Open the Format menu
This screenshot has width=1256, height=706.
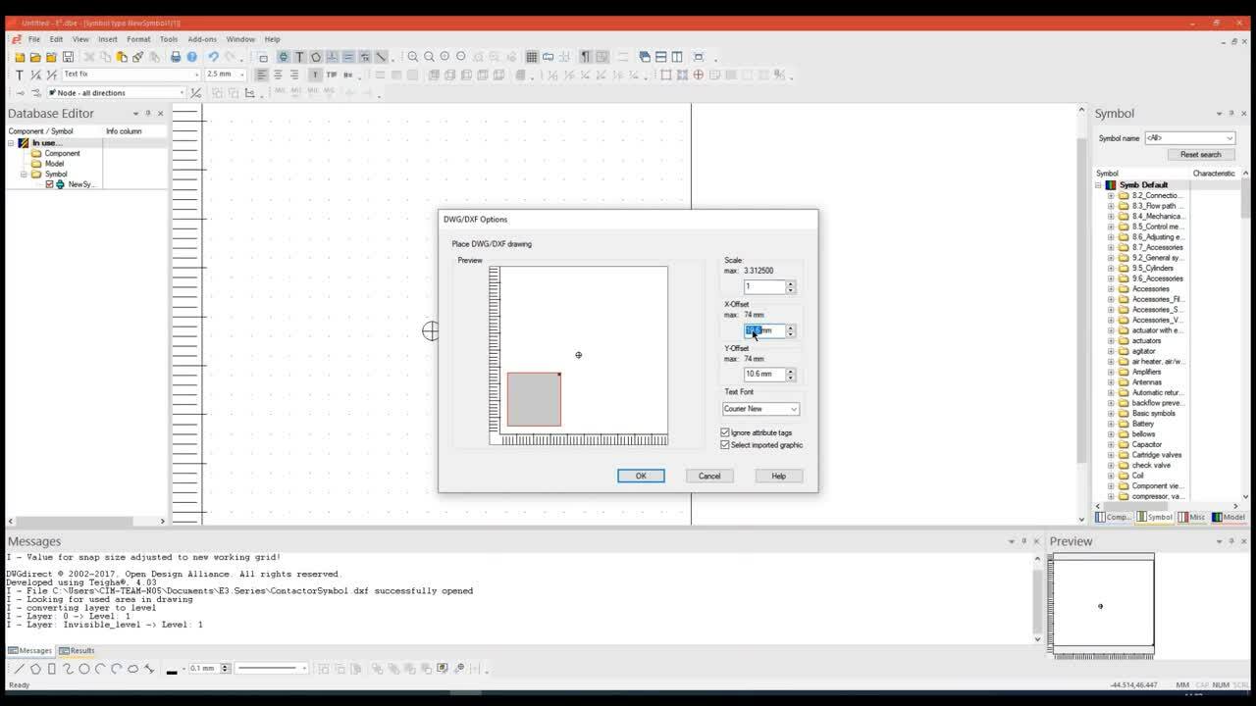[138, 39]
